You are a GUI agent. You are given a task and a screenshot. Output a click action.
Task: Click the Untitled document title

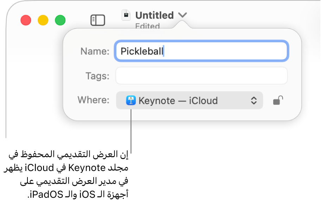(154, 15)
